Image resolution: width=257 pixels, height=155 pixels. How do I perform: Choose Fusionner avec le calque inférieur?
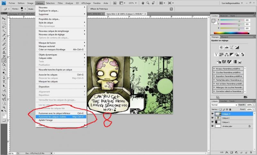pos(61,113)
